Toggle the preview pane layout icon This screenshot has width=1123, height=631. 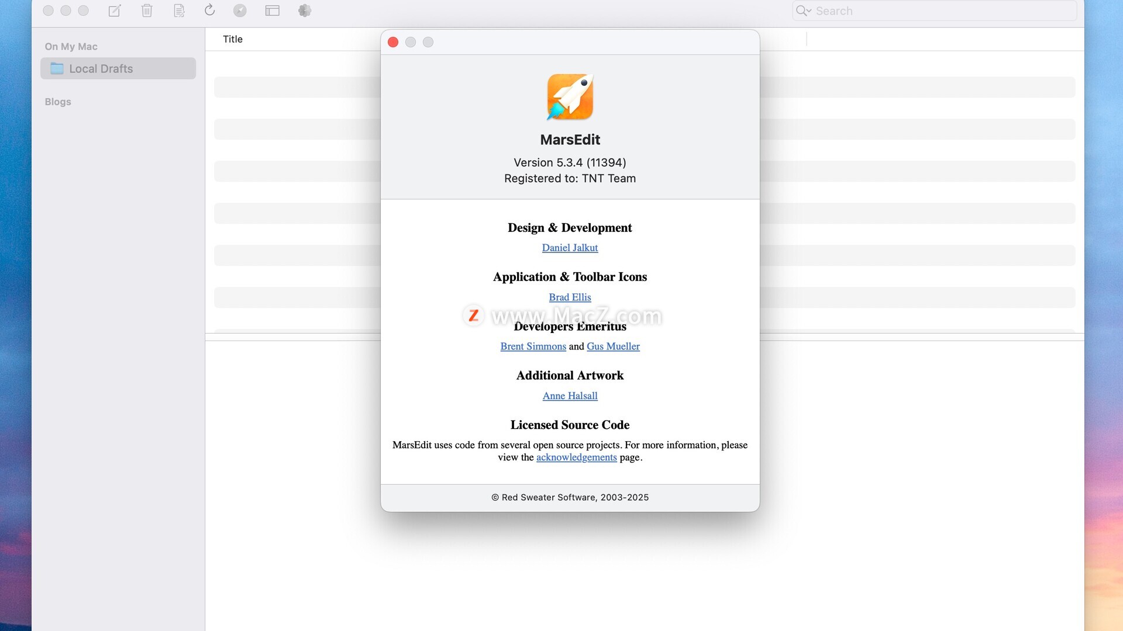[x=272, y=11]
